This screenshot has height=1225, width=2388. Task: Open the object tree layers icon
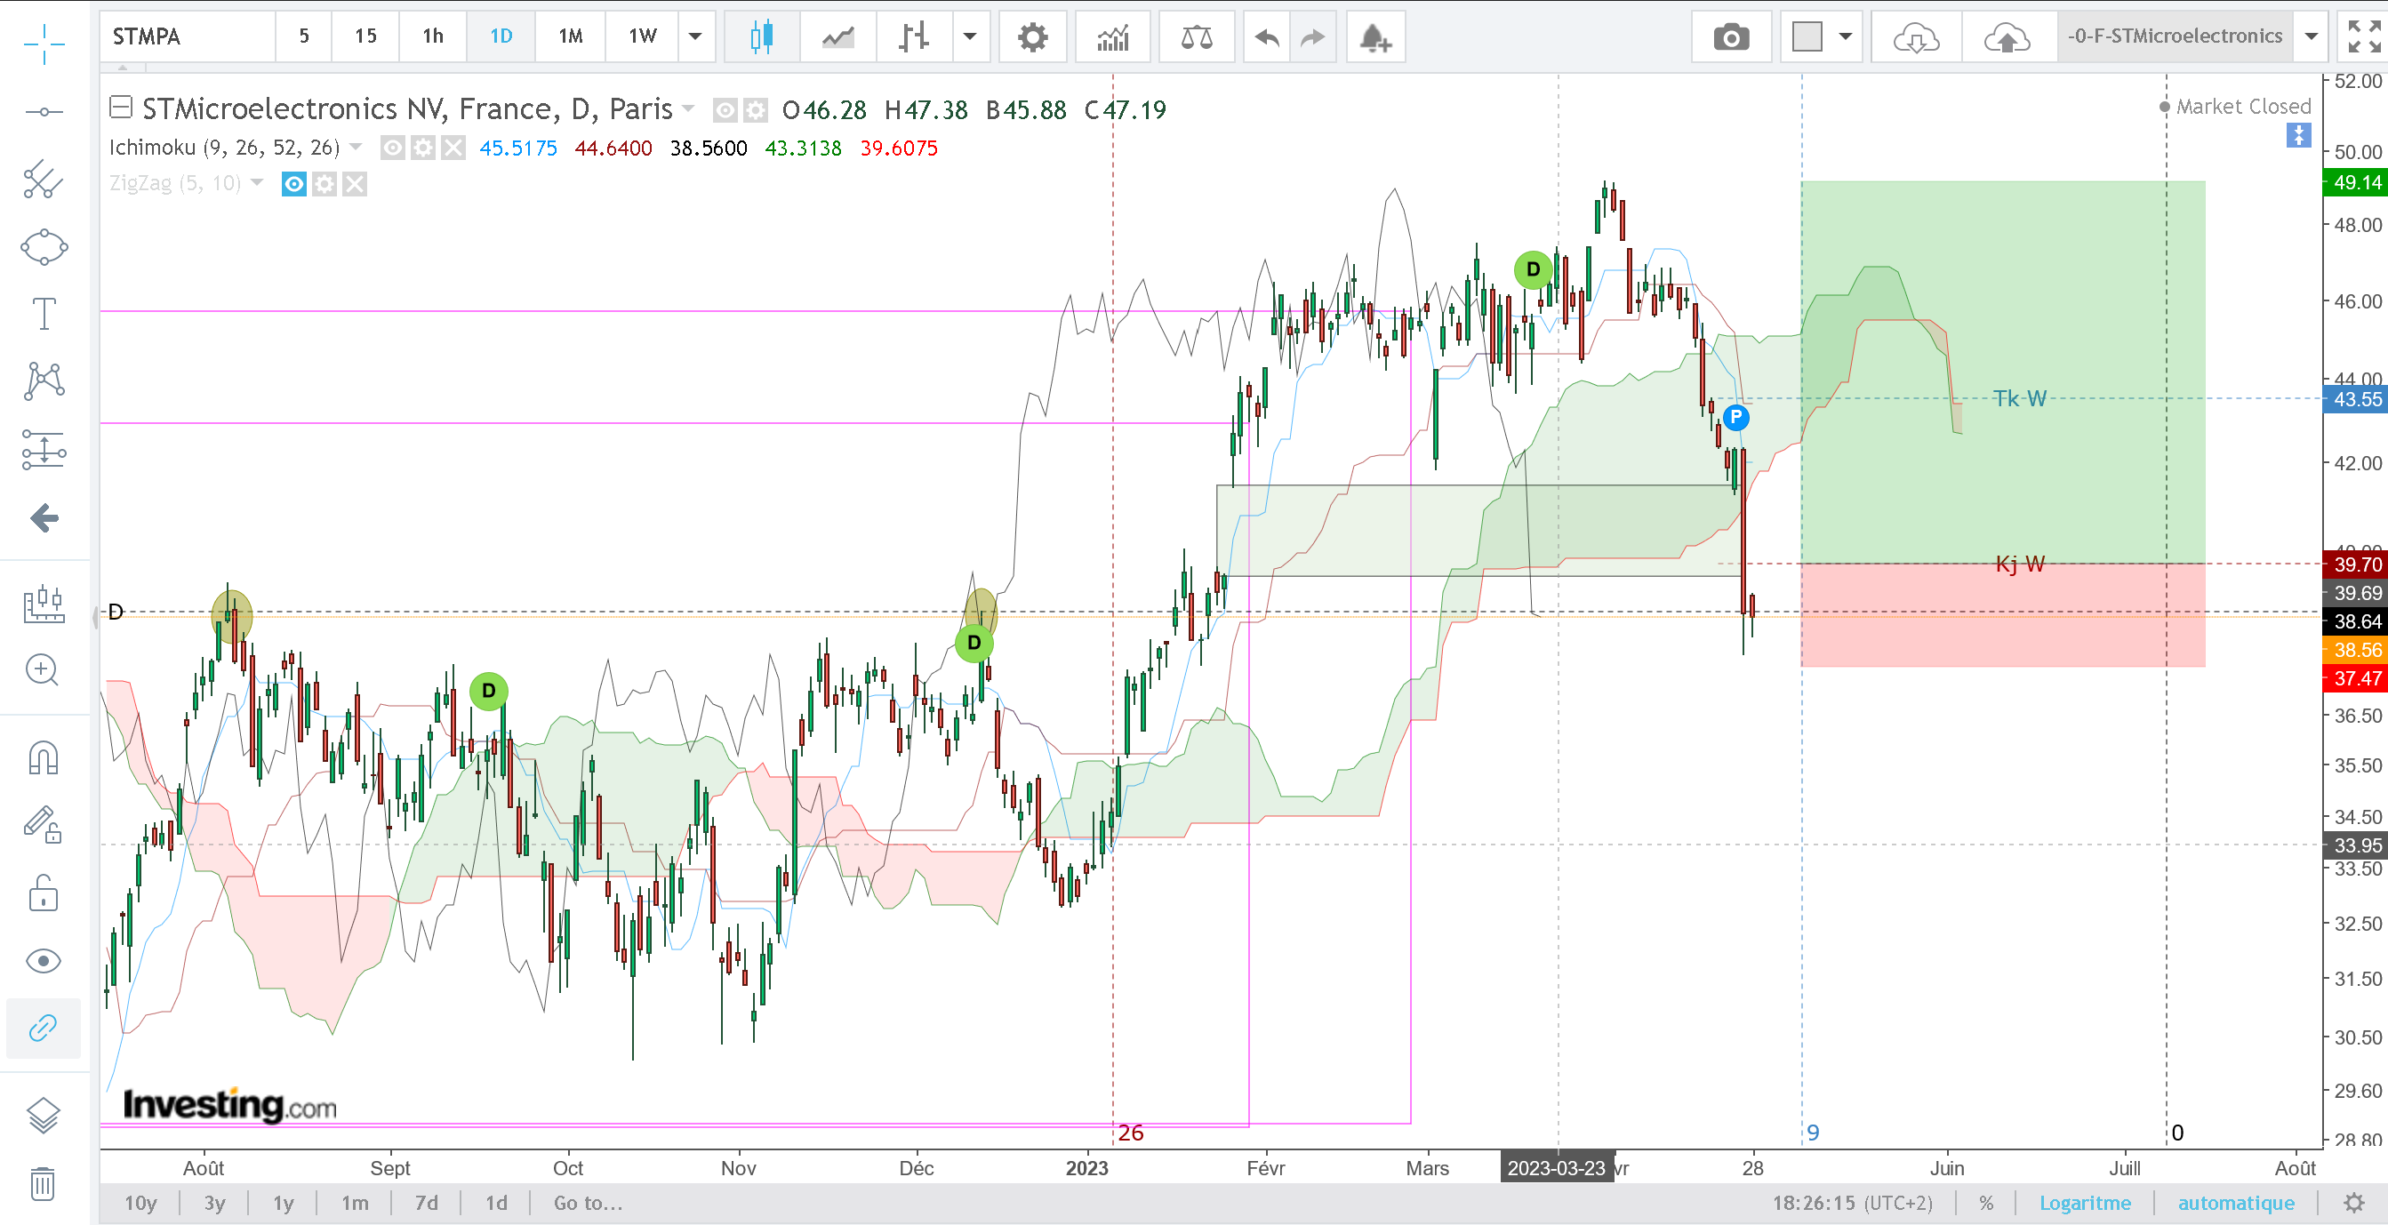[x=44, y=1115]
